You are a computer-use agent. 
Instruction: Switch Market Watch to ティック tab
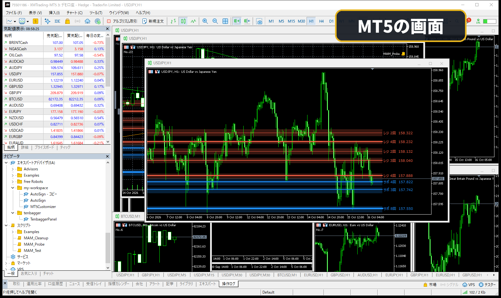[65, 147]
